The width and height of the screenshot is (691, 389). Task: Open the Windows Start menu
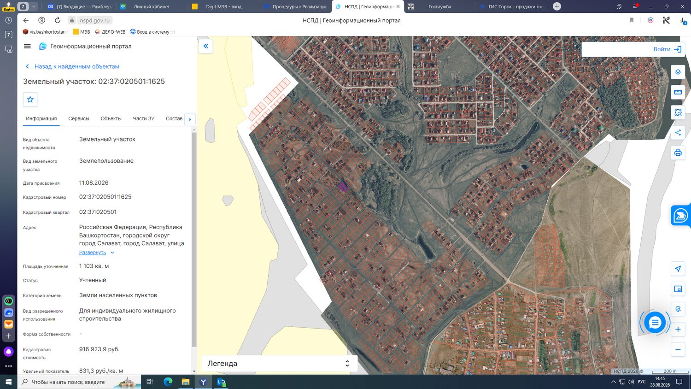click(x=8, y=382)
